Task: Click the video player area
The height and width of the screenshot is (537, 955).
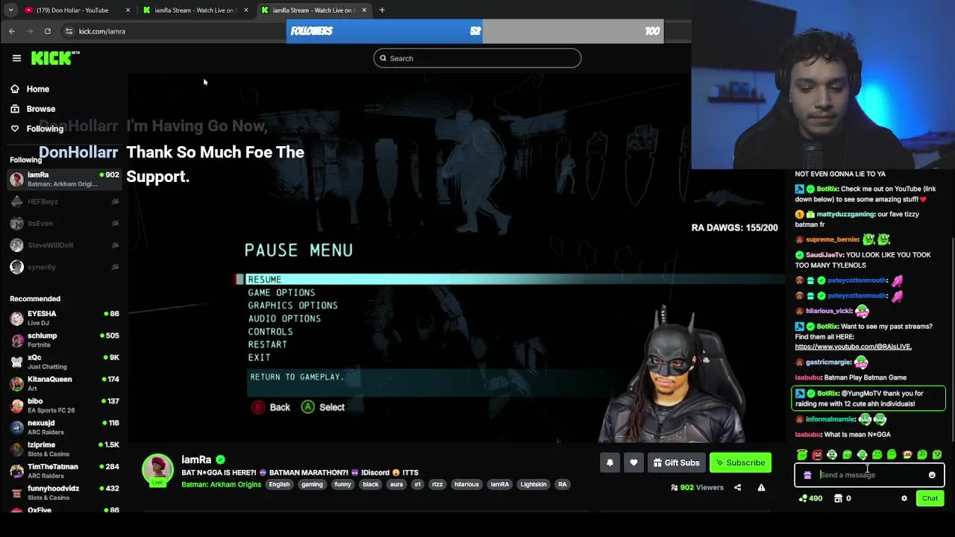Action: coord(457,257)
